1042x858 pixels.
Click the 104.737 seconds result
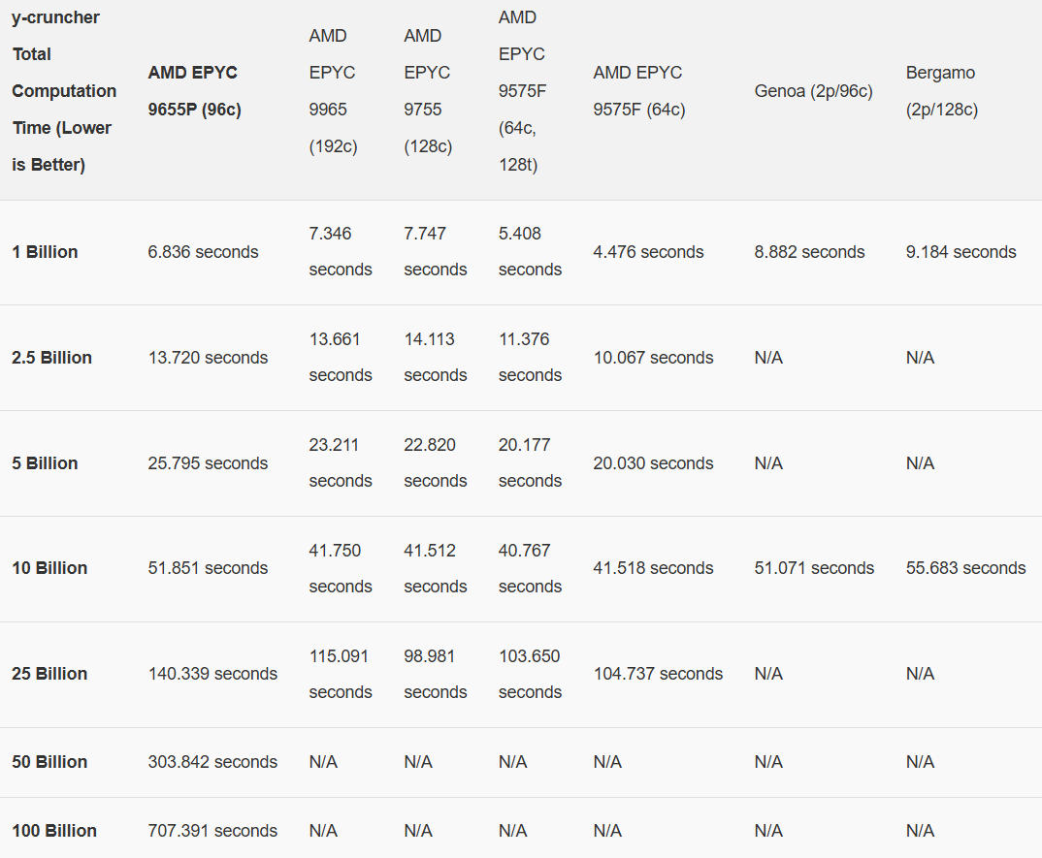pos(658,674)
